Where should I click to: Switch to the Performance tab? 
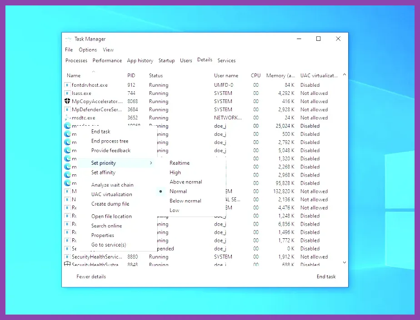107,60
